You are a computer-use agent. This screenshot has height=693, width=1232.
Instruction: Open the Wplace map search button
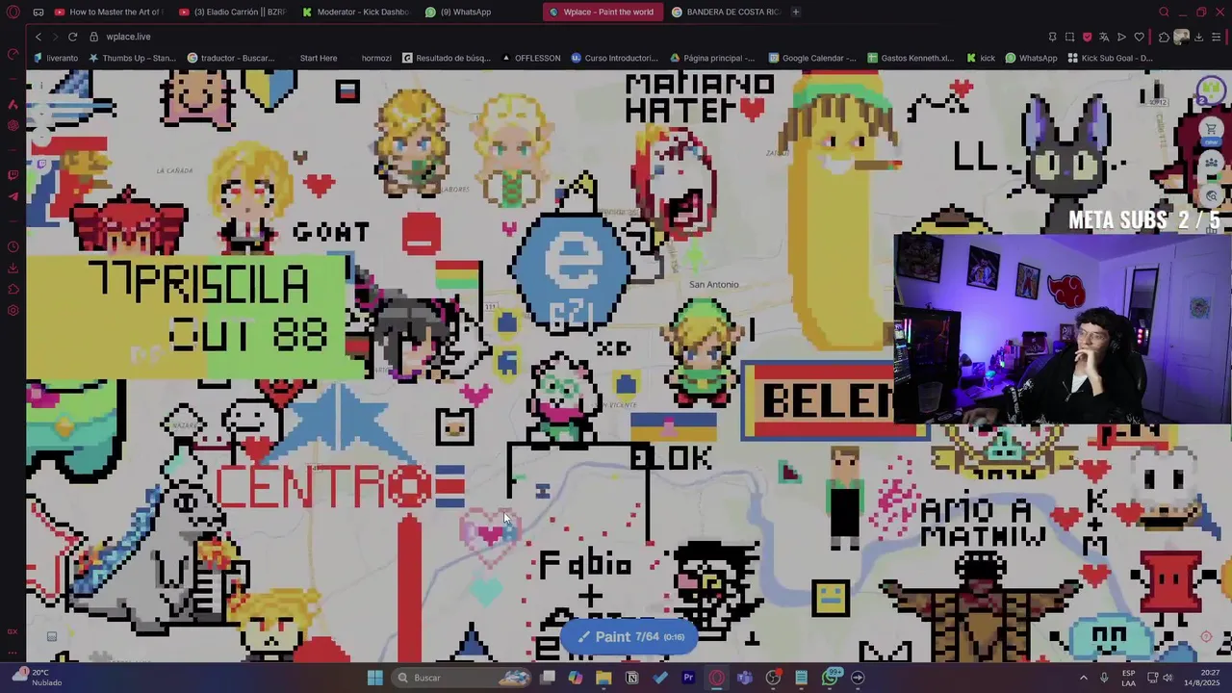pyautogui.click(x=1212, y=195)
